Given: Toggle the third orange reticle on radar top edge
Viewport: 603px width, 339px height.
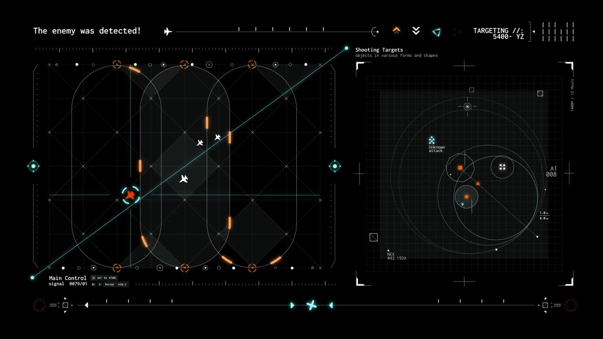Looking at the screenshot, I should tap(252, 65).
